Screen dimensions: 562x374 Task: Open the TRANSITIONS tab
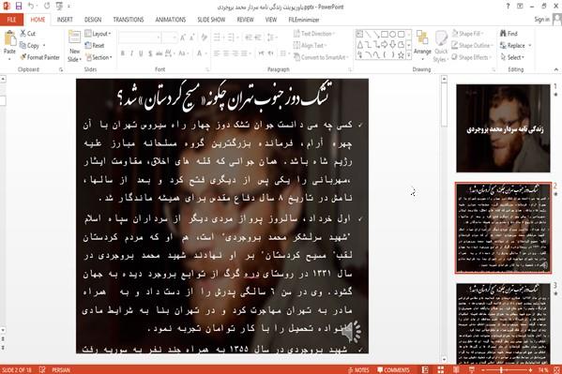129,20
